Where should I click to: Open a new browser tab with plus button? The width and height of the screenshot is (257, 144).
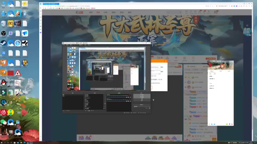click(x=60, y=4)
